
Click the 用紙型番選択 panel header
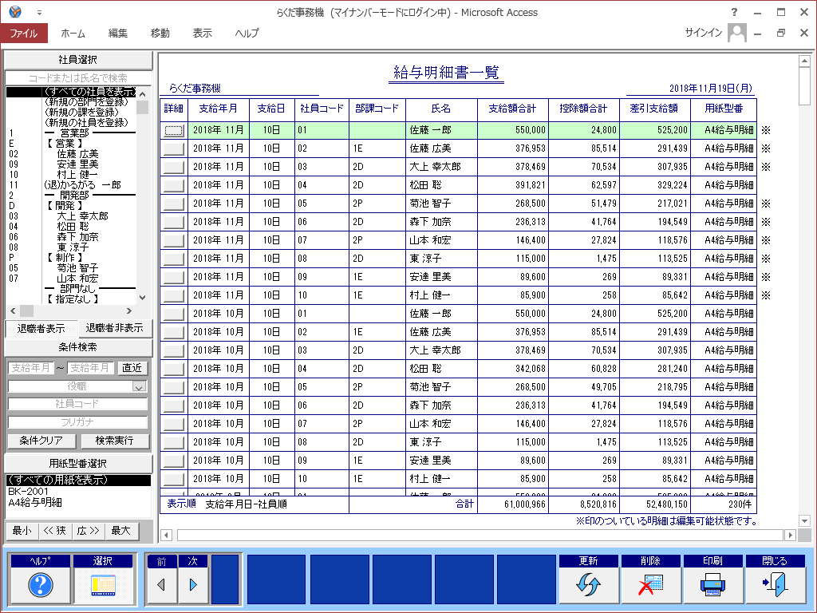click(x=78, y=464)
